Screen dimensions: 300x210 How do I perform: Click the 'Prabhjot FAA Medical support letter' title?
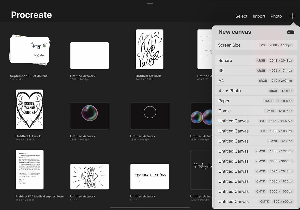click(x=40, y=196)
